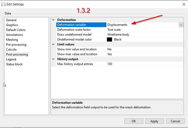The height and width of the screenshot is (128, 188).
Task: Select the General settings category
Action: (11, 20)
